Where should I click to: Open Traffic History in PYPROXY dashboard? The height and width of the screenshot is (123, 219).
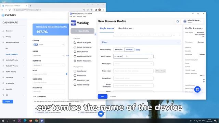11,72
